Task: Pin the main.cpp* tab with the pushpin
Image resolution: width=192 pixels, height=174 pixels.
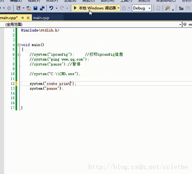Action: pos(22,18)
